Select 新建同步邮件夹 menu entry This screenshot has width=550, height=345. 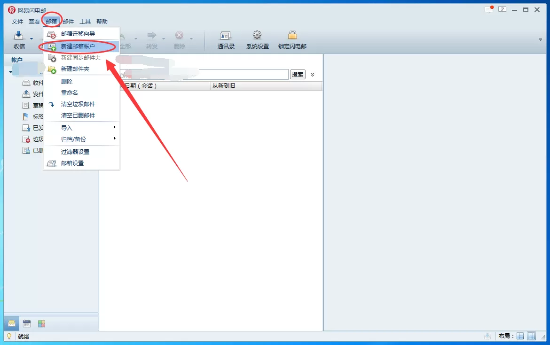(x=81, y=57)
